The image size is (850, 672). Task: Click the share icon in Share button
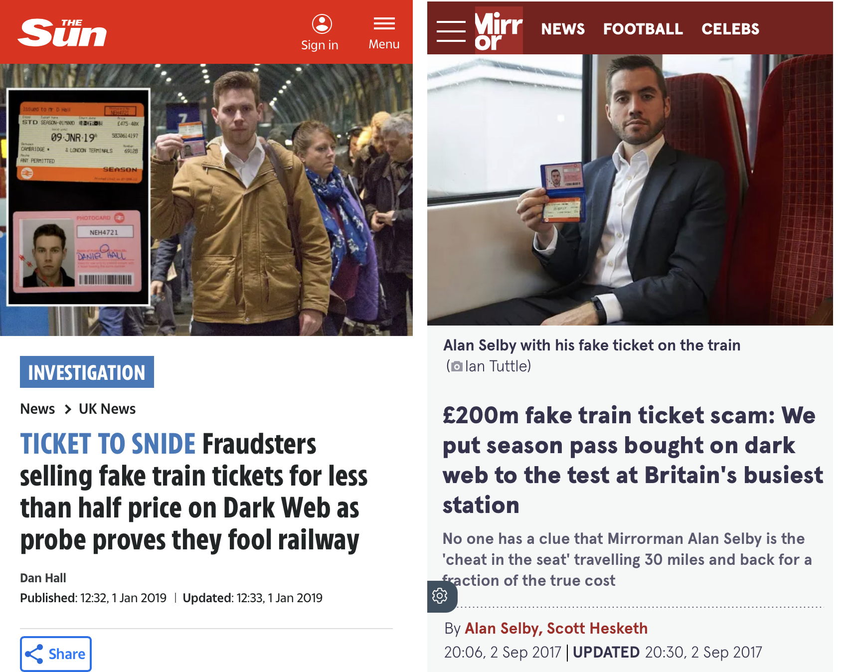point(34,654)
